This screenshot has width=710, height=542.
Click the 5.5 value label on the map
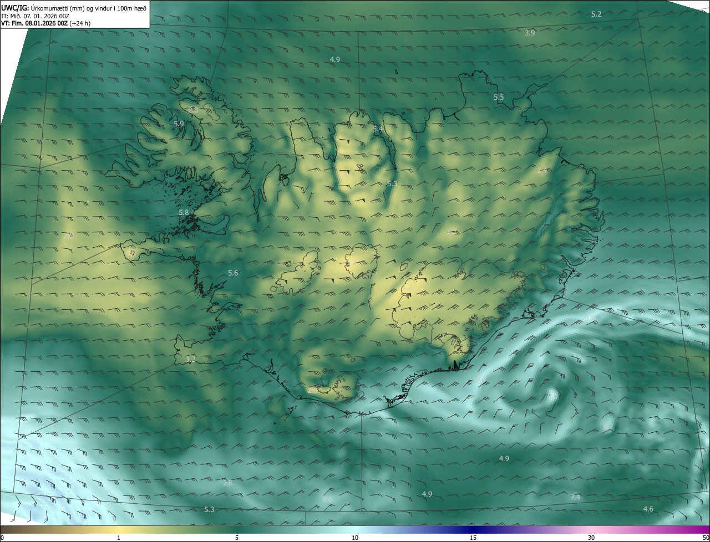(499, 98)
